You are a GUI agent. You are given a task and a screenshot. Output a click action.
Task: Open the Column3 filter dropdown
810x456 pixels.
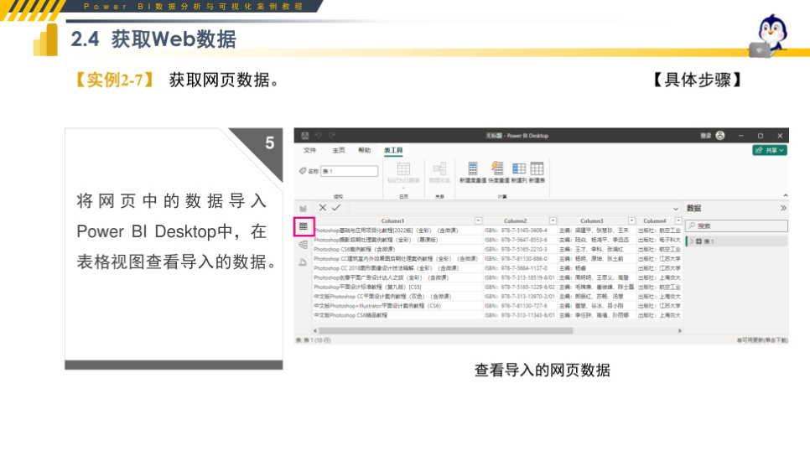tap(631, 221)
